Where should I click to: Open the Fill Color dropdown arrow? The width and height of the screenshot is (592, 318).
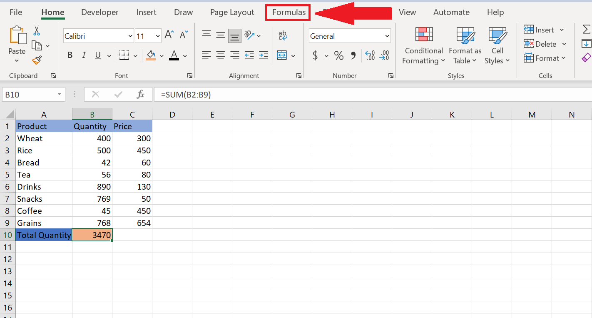pos(162,55)
